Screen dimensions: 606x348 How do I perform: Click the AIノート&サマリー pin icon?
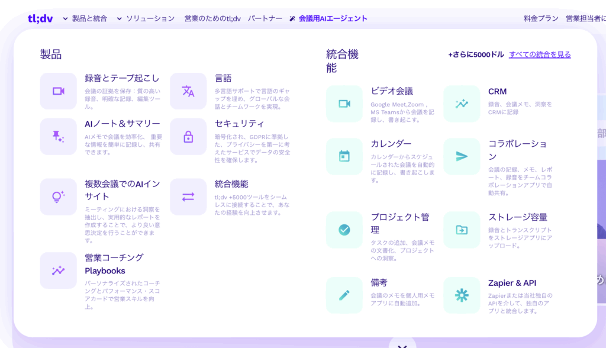(59, 137)
